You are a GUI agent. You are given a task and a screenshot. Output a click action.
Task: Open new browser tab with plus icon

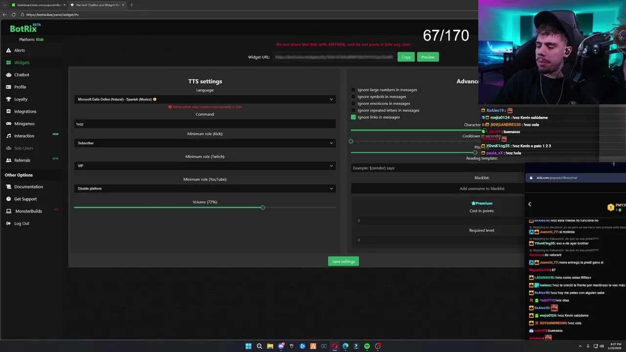click(132, 5)
